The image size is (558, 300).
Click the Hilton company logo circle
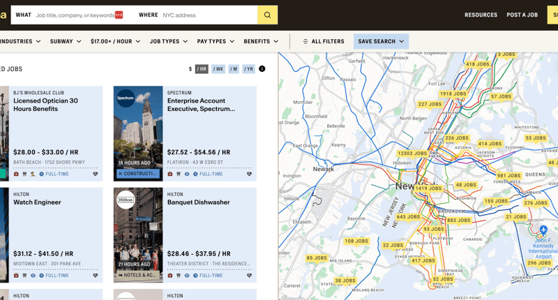[x=126, y=200]
